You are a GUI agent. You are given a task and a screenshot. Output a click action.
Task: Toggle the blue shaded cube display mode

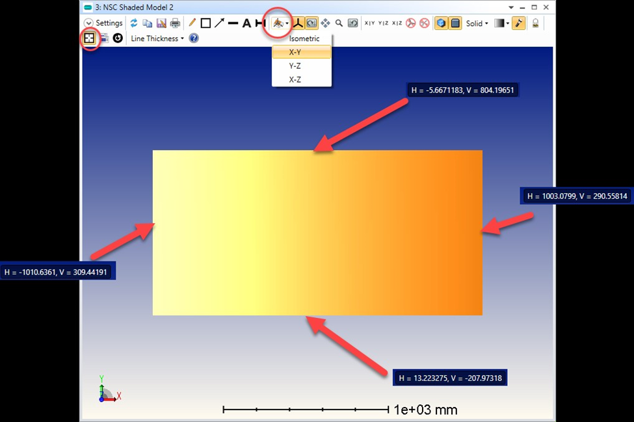pos(441,23)
